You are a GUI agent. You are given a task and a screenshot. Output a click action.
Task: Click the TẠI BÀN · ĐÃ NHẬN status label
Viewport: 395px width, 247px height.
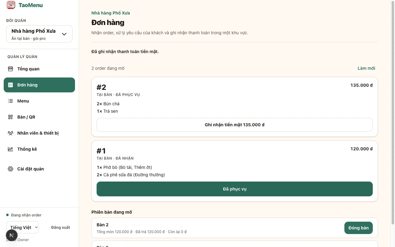coord(115,158)
